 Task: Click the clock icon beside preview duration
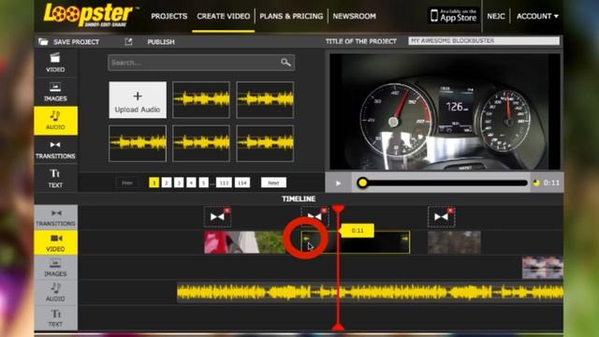pos(536,183)
